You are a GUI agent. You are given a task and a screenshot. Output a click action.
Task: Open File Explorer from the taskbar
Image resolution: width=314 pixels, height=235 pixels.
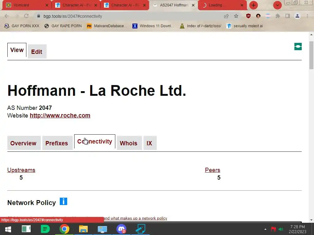(83, 229)
